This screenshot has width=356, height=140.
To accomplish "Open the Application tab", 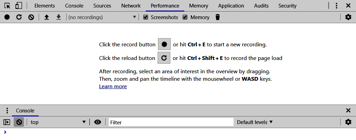I will click(231, 6).
